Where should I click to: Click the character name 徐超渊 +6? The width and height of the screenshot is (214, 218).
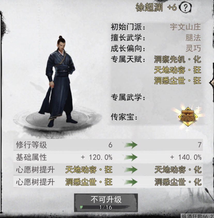point(156,7)
